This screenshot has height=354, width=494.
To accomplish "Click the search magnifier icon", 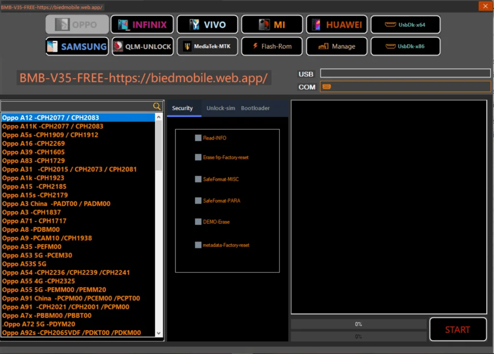I will point(157,106).
